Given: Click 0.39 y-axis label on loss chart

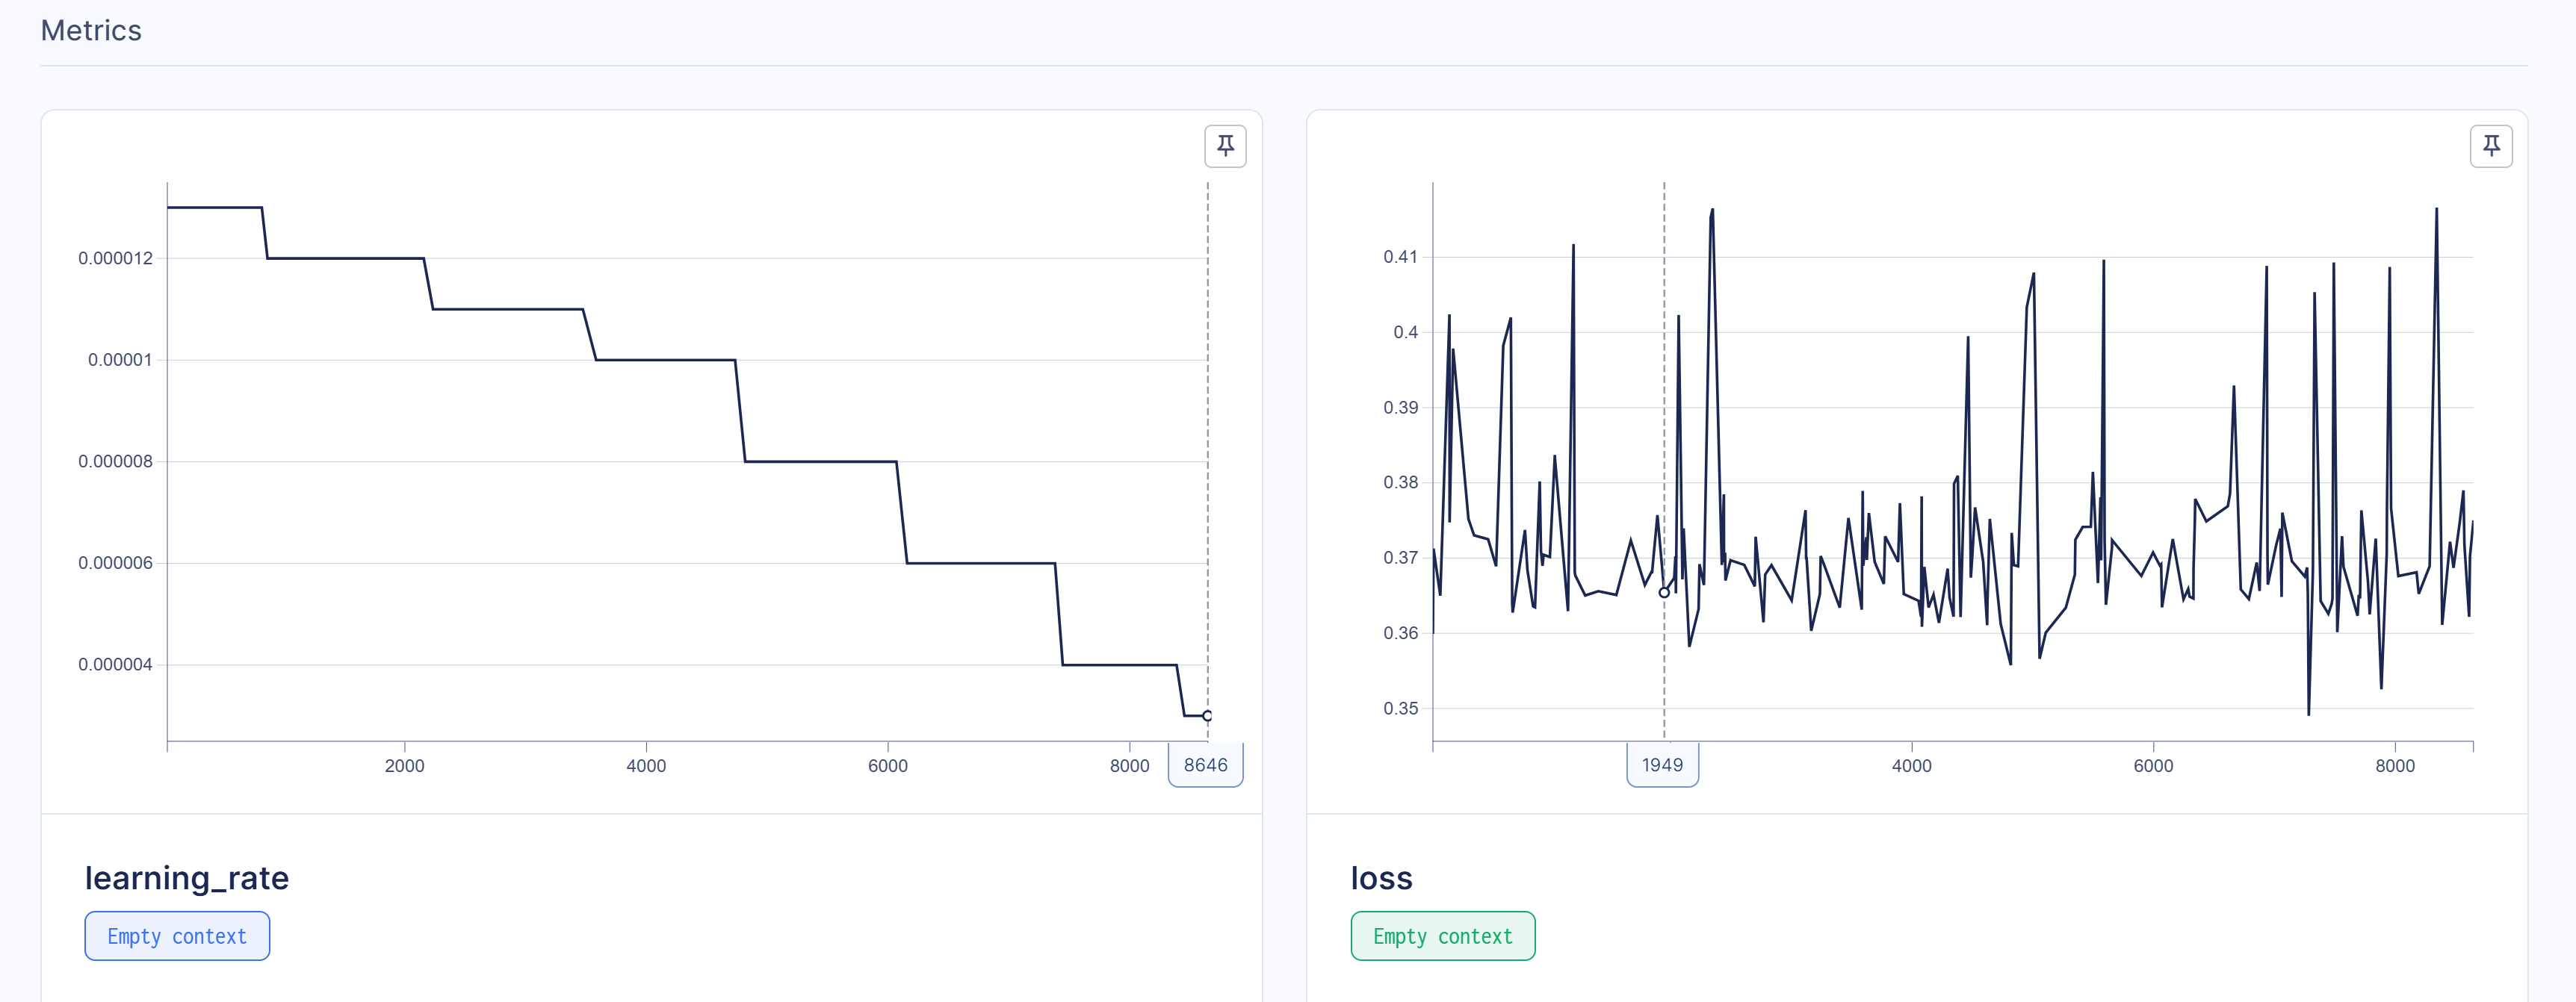Looking at the screenshot, I should click(x=1400, y=407).
